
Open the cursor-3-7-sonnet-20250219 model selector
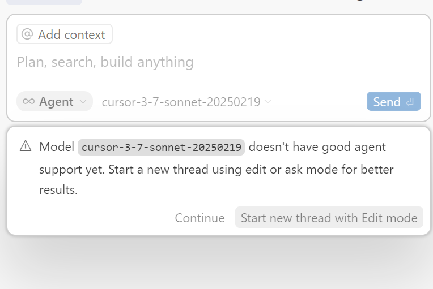click(x=181, y=102)
